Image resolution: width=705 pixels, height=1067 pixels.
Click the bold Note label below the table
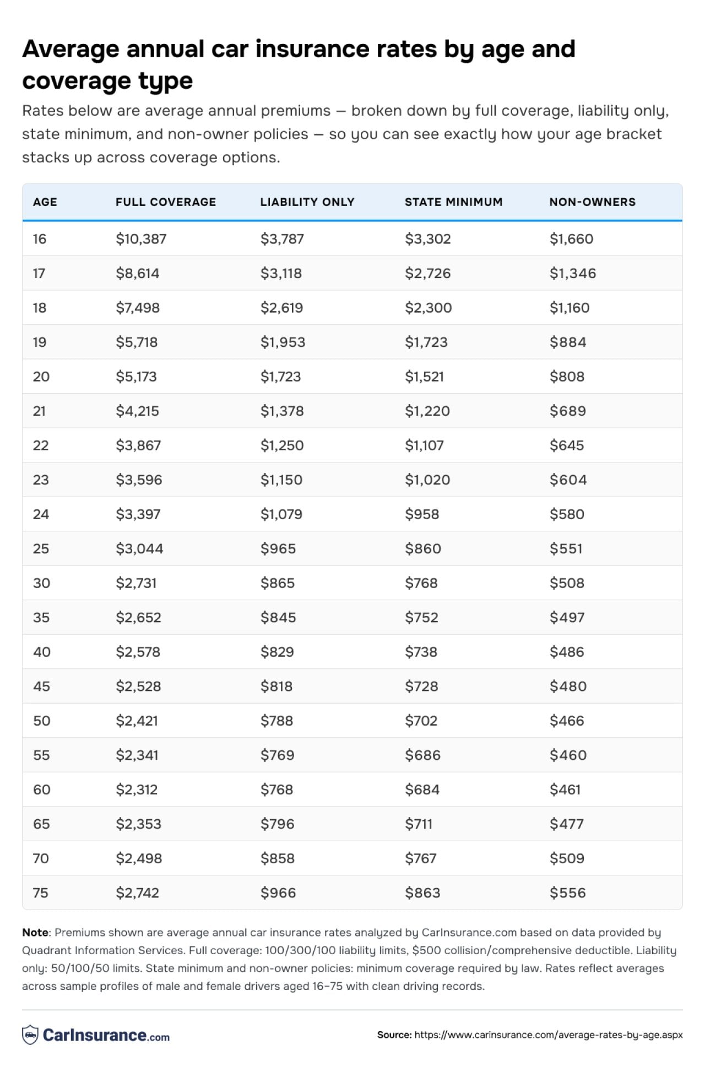pyautogui.click(x=36, y=932)
